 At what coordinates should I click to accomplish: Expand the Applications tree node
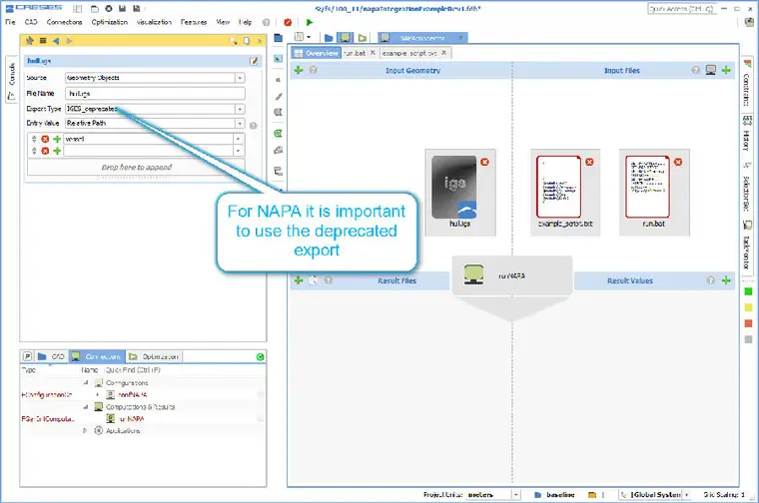[85, 430]
